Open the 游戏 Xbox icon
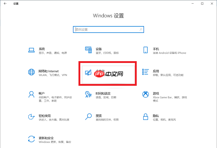217x148 pixels. (x=145, y=94)
